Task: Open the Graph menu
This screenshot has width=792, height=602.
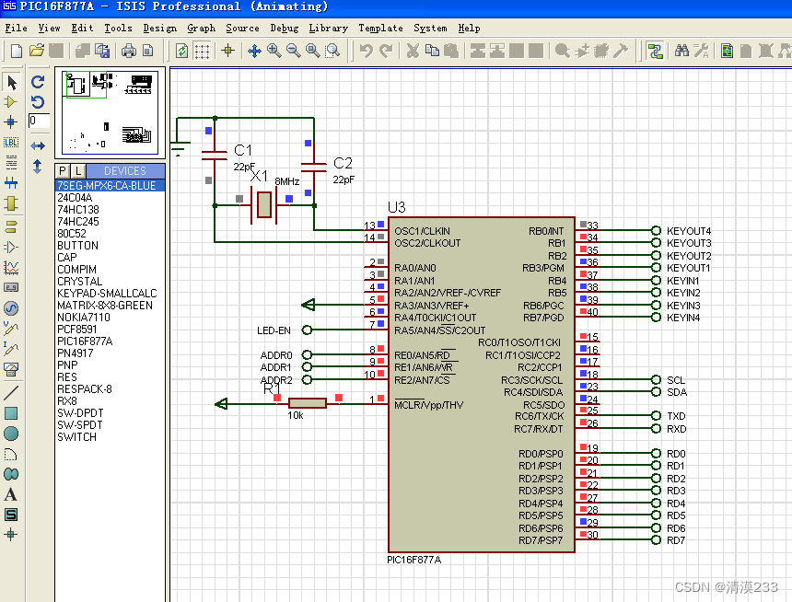Action: [202, 29]
